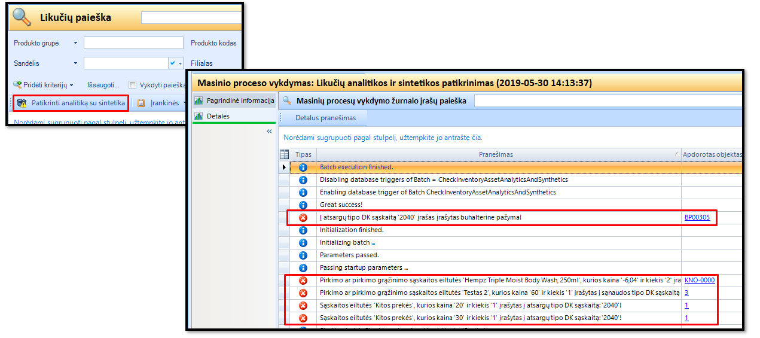Click info icon beside 'Batch execution finished'
Image resolution: width=760 pixels, height=338 pixels.
303,168
